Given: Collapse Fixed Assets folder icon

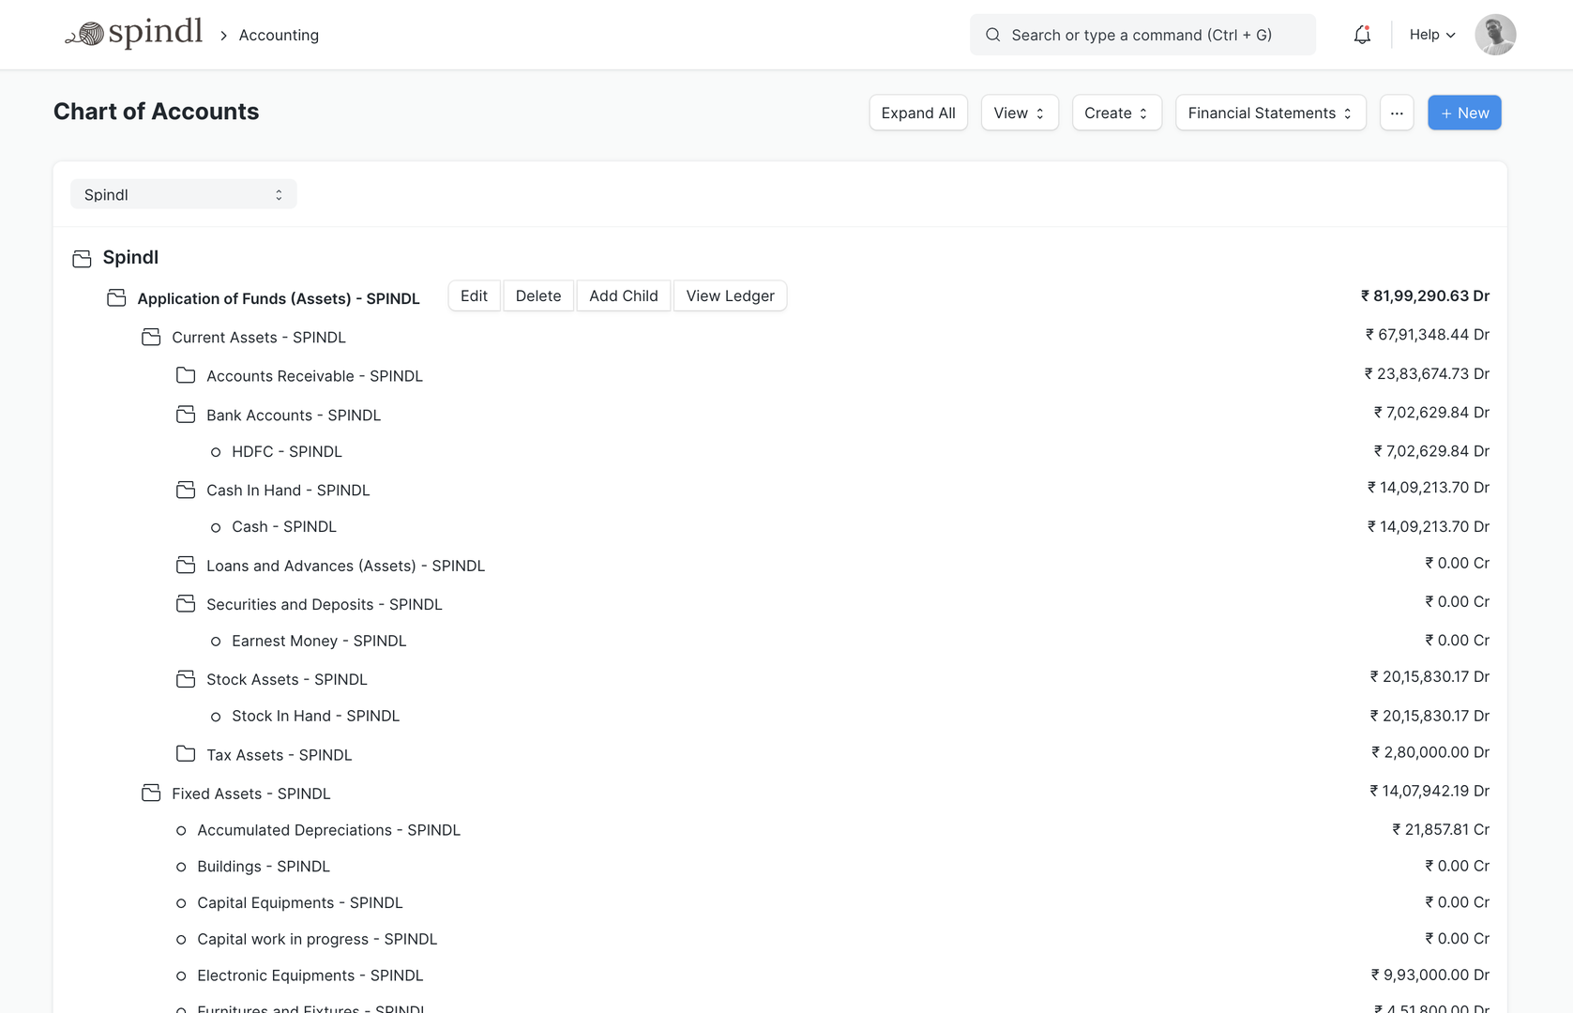Looking at the screenshot, I should [151, 793].
